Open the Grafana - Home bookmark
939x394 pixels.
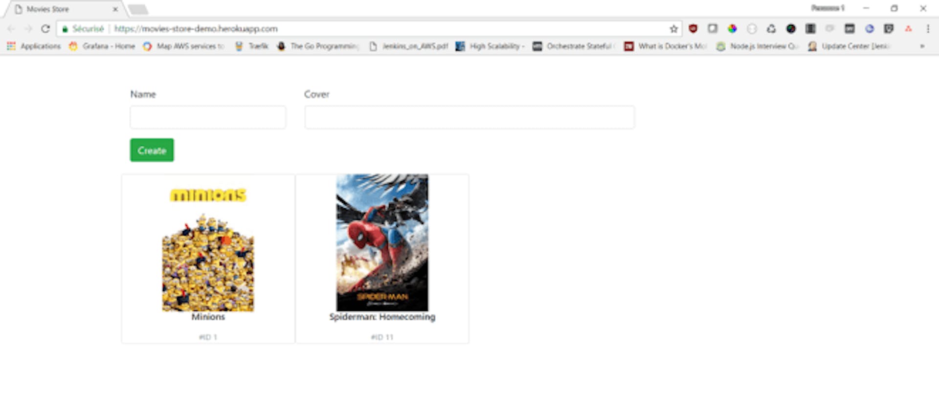click(102, 46)
